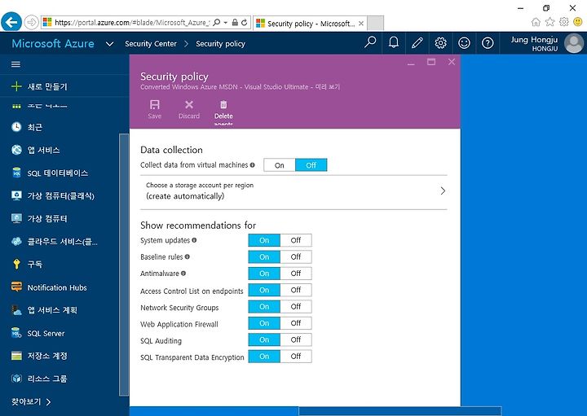Image resolution: width=587 pixels, height=416 pixels.
Task: Turn Off System updates recommendations
Action: 296,240
